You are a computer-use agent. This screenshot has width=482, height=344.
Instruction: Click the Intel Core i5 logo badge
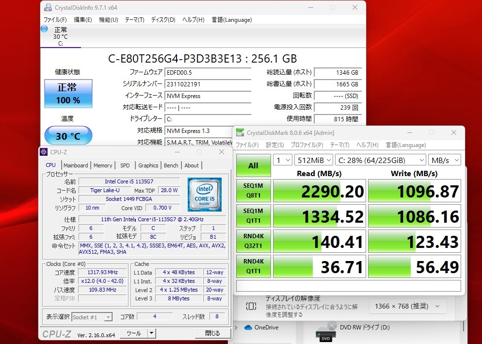click(205, 194)
